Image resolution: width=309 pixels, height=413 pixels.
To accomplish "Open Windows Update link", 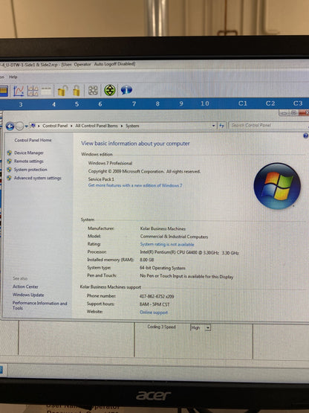I will [28, 295].
